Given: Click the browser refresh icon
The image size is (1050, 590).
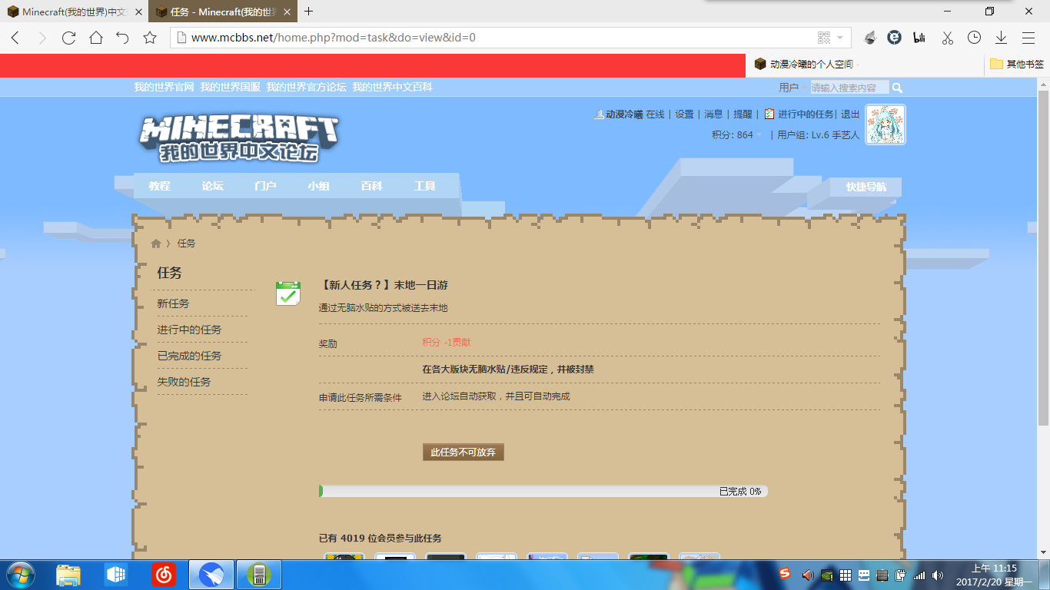Looking at the screenshot, I should (68, 38).
